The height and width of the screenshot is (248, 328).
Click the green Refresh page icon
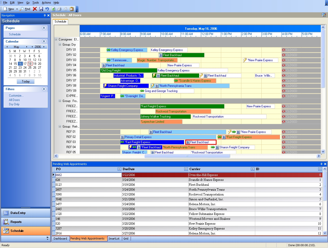(53, 9)
